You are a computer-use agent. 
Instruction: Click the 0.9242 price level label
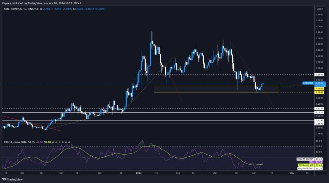pos(320,120)
